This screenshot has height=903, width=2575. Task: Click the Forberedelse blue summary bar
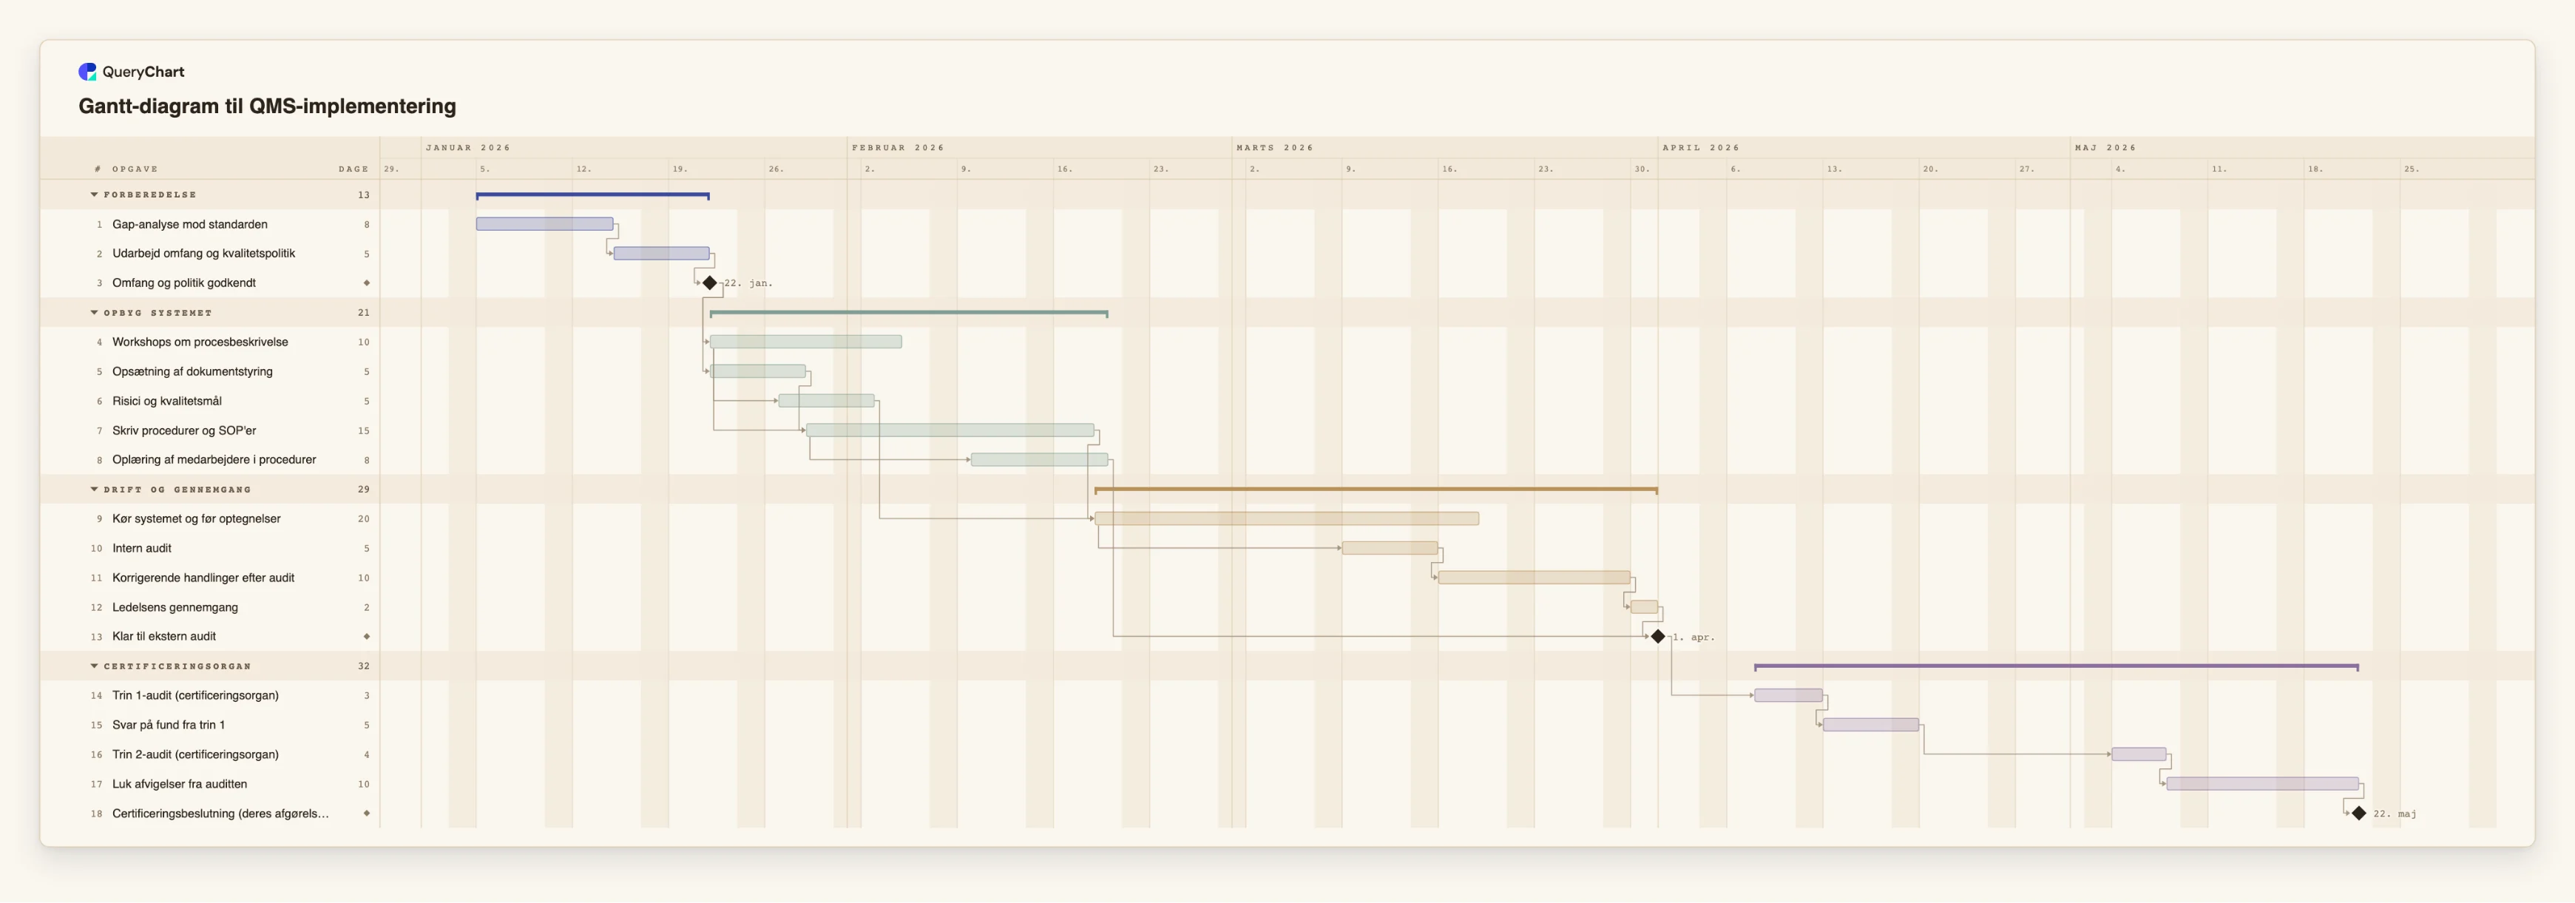click(593, 195)
